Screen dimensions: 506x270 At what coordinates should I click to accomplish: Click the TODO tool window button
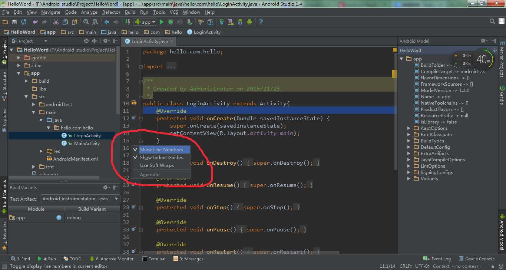[73, 259]
